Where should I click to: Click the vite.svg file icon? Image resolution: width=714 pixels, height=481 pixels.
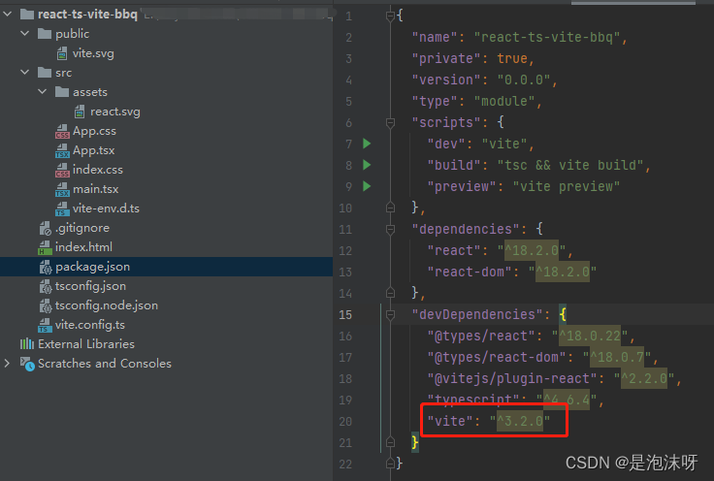pyautogui.click(x=62, y=53)
